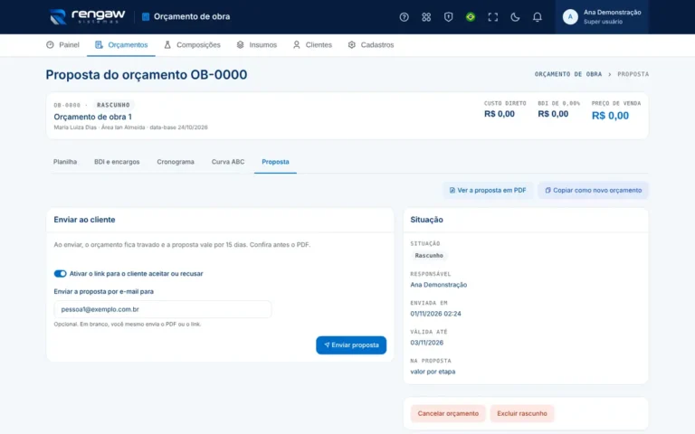Go to Painel in navigation

(x=62, y=44)
